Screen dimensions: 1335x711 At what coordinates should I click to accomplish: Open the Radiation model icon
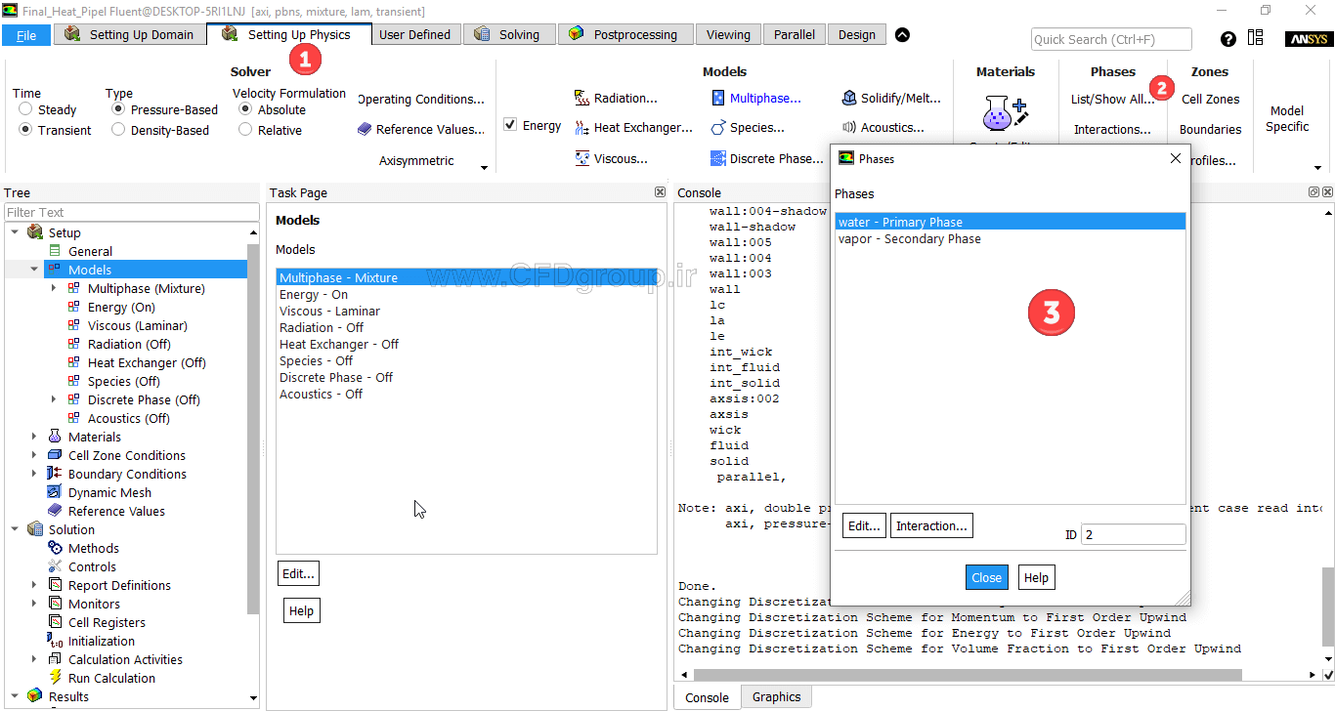pyautogui.click(x=582, y=98)
